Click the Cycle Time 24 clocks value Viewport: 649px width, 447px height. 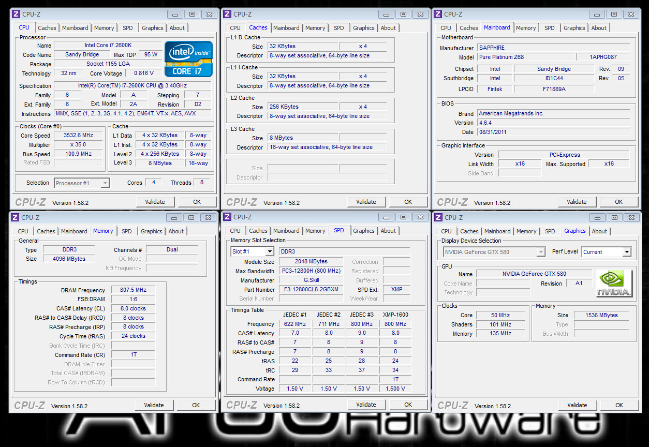point(133,336)
